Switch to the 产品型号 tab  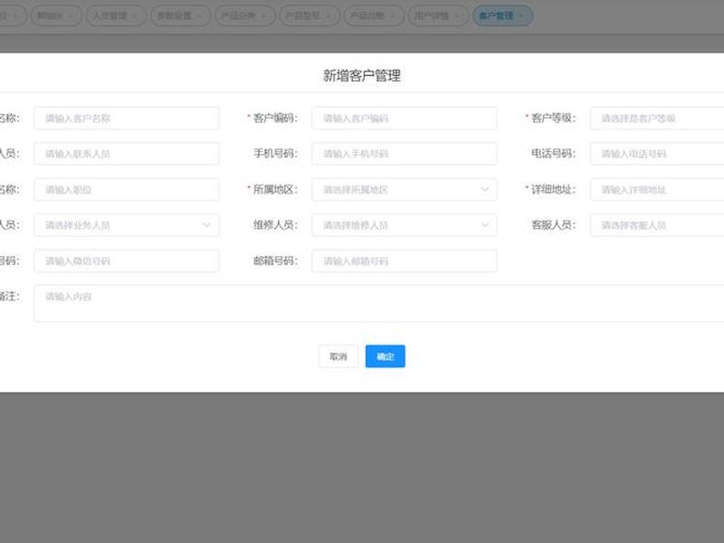[x=310, y=15]
